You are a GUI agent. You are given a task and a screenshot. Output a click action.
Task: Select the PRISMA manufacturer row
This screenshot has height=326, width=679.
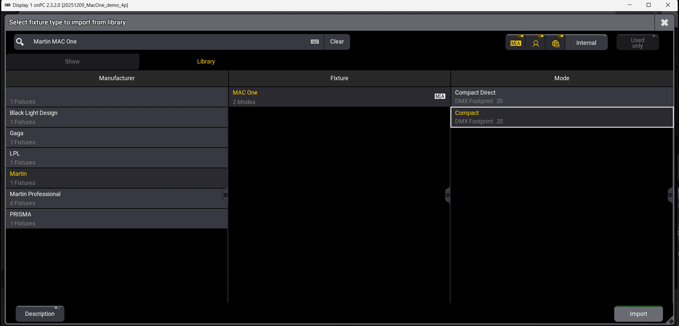(117, 219)
